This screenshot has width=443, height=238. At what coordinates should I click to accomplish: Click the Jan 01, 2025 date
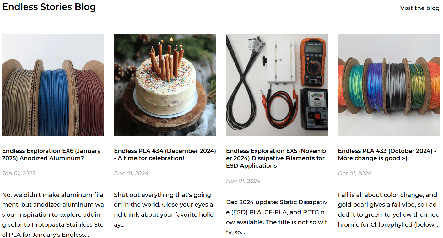(19, 173)
